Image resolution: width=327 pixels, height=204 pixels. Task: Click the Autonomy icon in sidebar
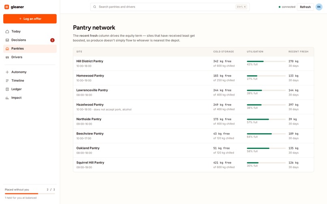pos(7,72)
